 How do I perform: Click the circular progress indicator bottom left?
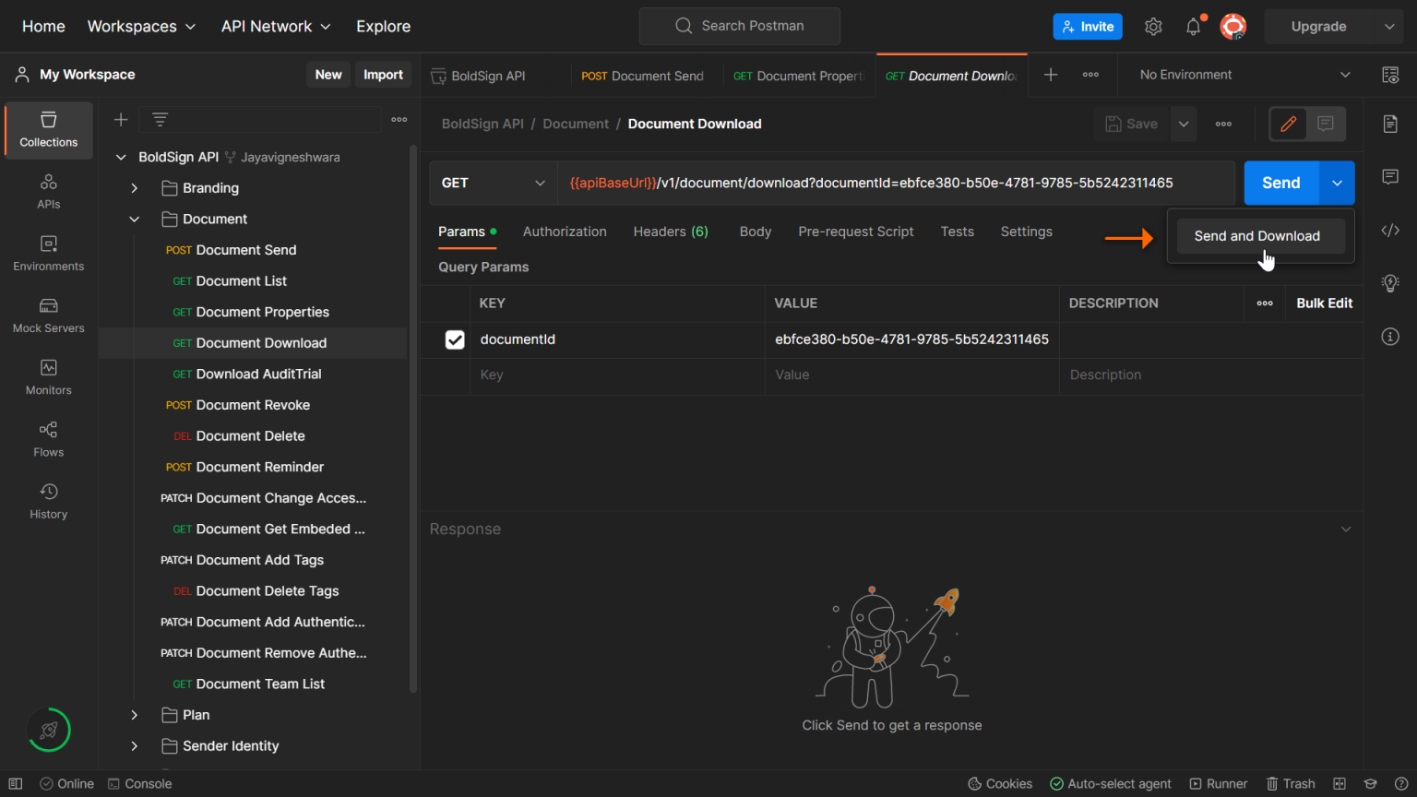tap(48, 730)
